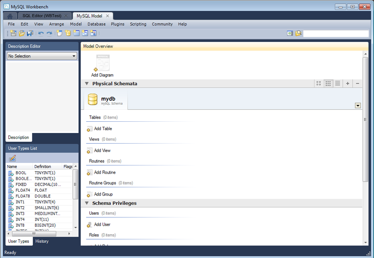Switch schemata to list view
Image resolution: width=374 pixels, height=258 pixels.
338,84
